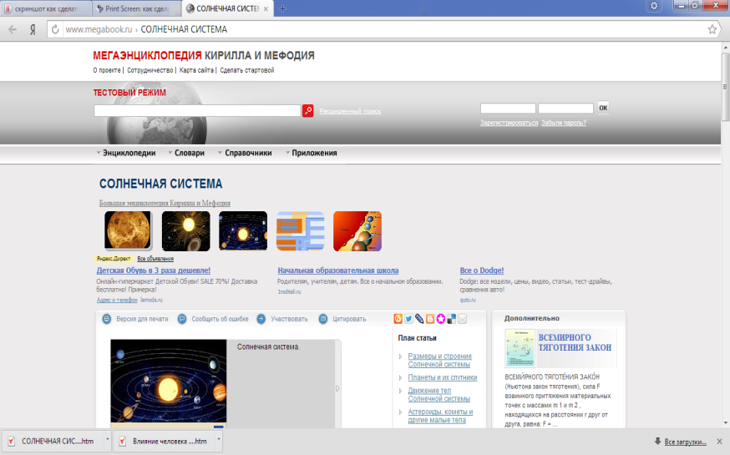Close the downloads bar
Image resolution: width=730 pixels, height=455 pixels.
tap(719, 441)
